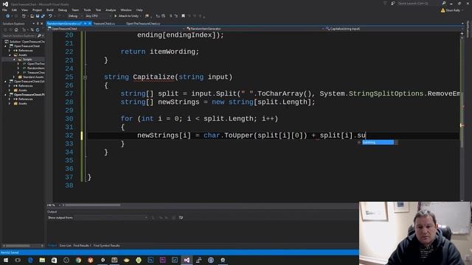Open the Show output from dropdown
Image resolution: width=472 pixels, height=265 pixels.
click(x=111, y=218)
